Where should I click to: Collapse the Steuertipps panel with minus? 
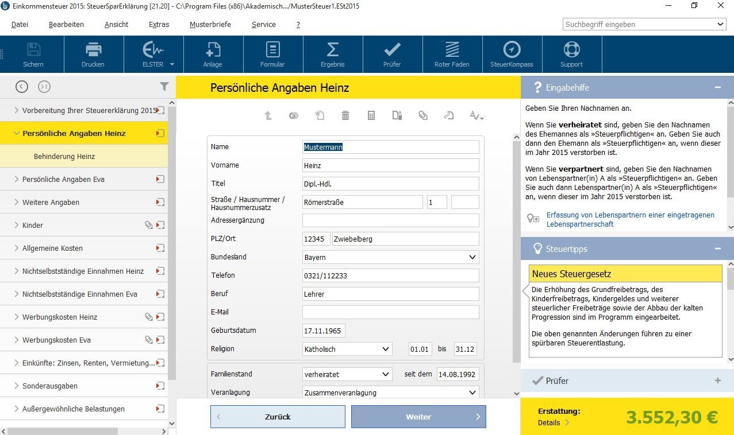click(717, 248)
